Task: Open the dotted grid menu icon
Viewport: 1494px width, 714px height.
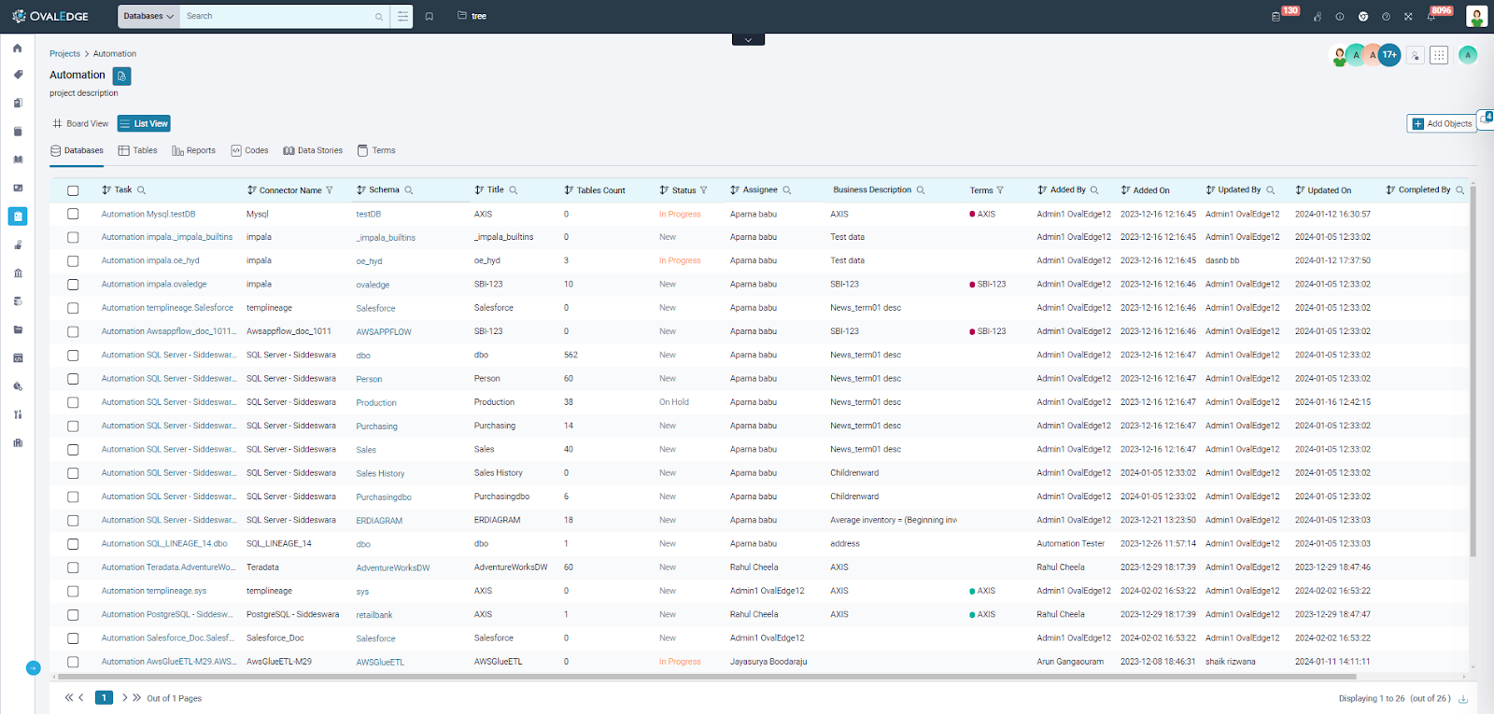Action: pyautogui.click(x=1439, y=55)
